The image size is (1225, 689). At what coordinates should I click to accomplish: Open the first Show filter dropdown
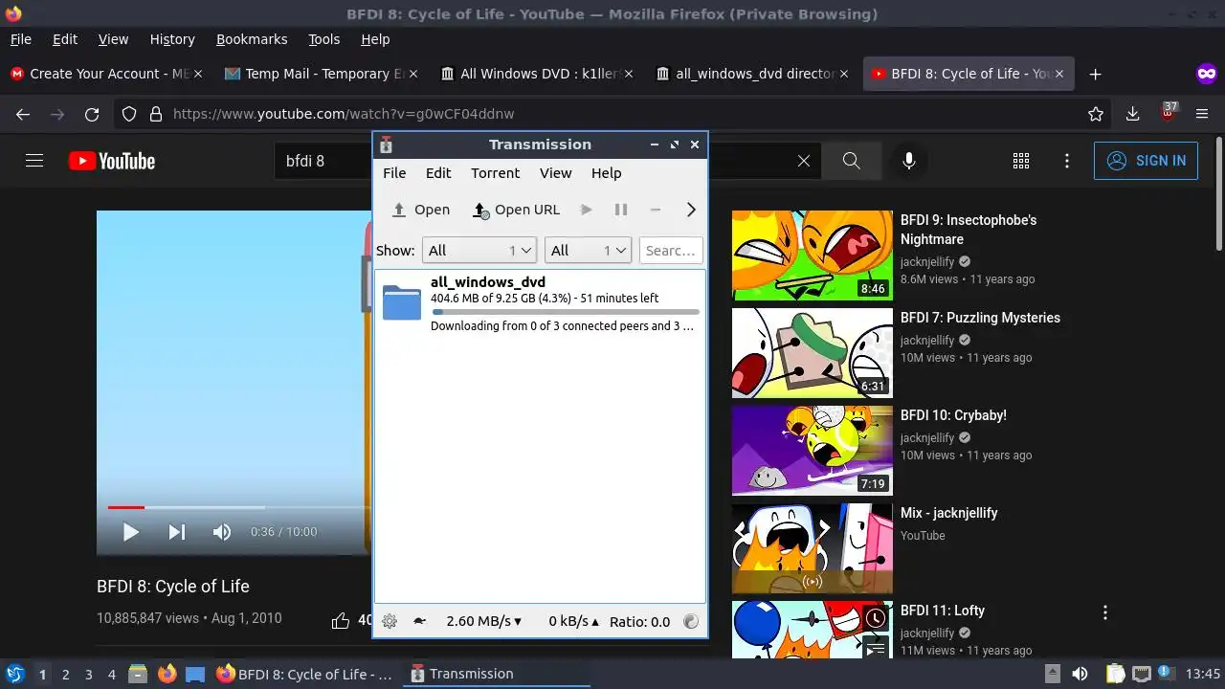[x=479, y=251]
